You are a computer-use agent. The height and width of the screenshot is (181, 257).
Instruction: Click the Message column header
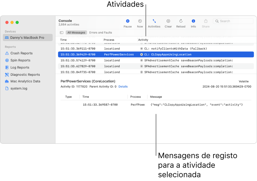[x=156, y=97]
